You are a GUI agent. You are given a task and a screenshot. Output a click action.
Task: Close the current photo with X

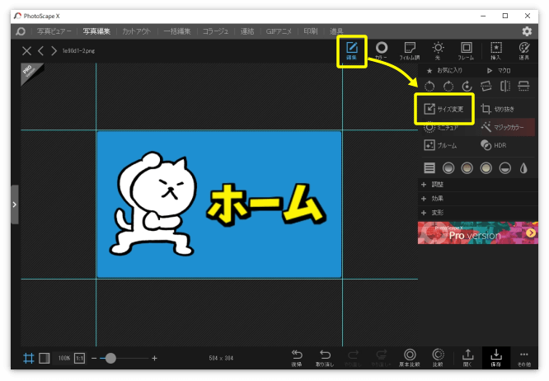[x=26, y=51]
